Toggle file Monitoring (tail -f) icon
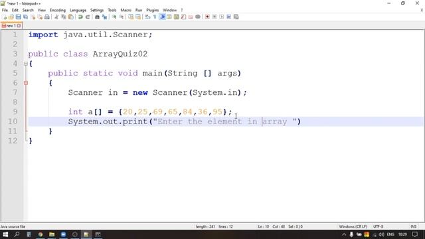Screen dimensions: 425x239 point(198,17)
